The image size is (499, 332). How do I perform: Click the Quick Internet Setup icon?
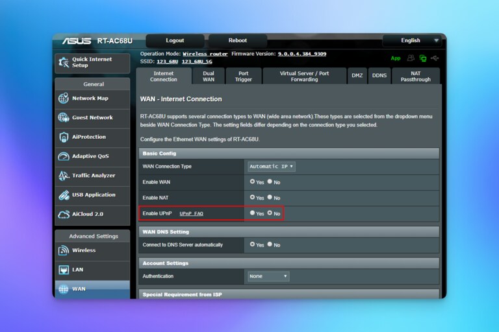tap(64, 62)
